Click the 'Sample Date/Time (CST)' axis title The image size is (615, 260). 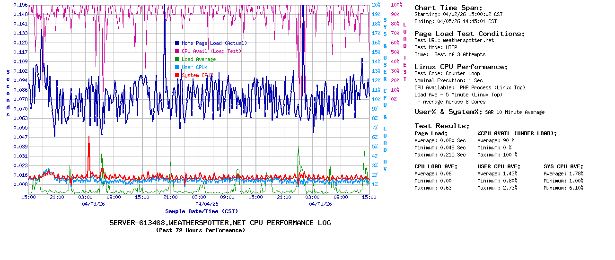coord(202,211)
